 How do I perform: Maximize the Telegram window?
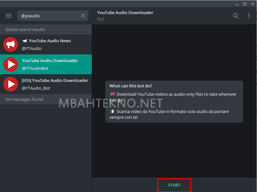pos(245,4)
